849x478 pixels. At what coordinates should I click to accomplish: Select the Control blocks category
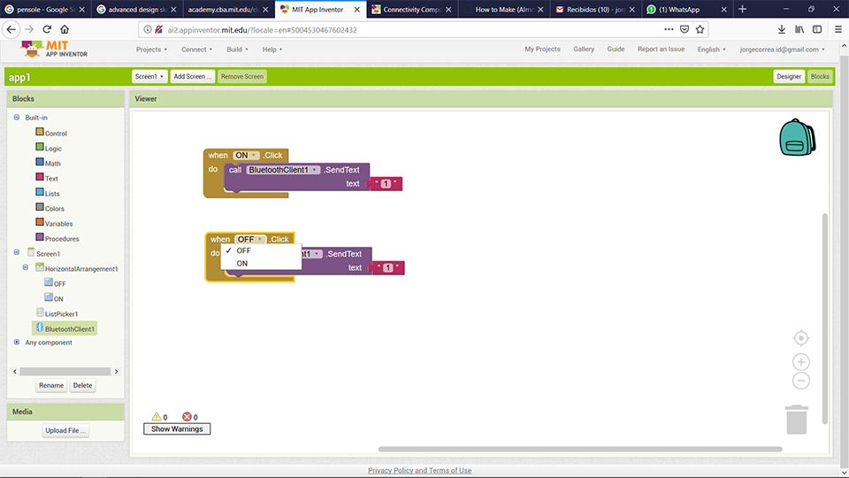(51, 133)
